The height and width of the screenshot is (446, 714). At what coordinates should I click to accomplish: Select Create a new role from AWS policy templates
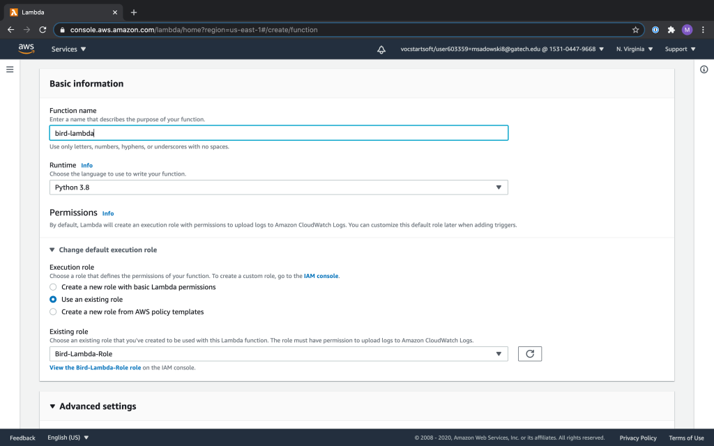54,312
